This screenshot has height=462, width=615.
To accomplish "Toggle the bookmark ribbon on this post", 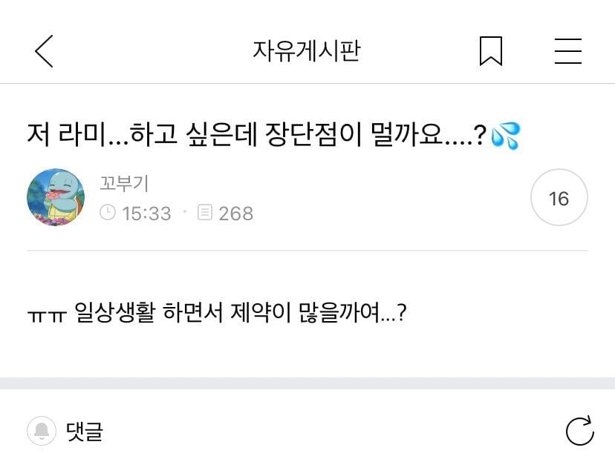I will 492,49.
